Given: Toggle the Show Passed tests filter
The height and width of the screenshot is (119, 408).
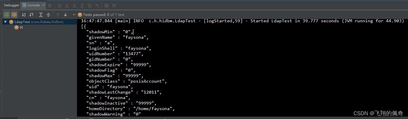Looking at the screenshot, I should point(7,14).
